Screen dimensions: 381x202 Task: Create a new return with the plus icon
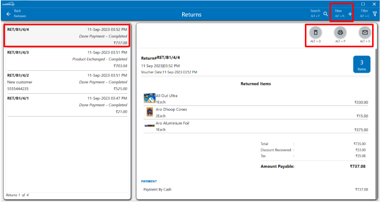point(350,14)
